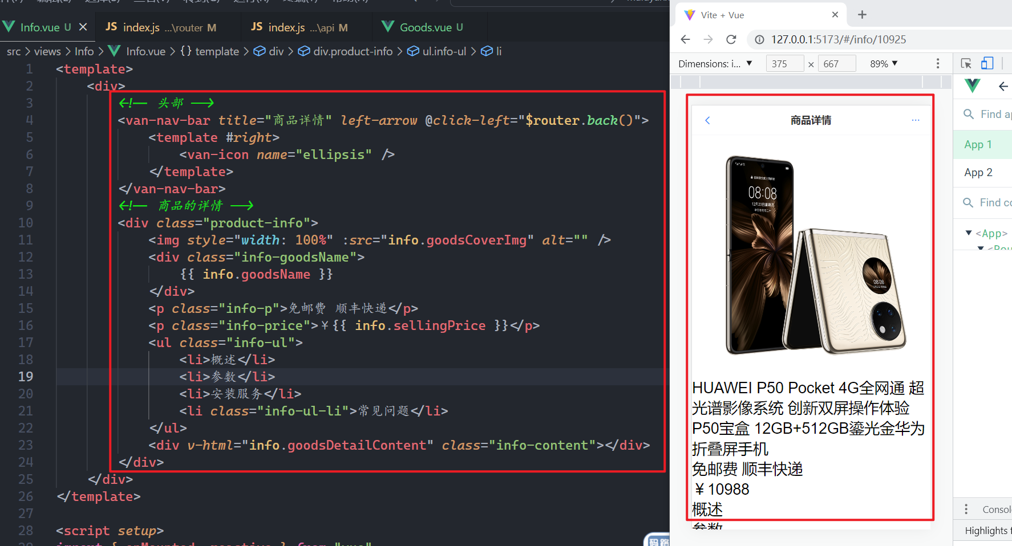The width and height of the screenshot is (1012, 546).
Task: Click the price text ¥10988
Action: [x=721, y=490]
